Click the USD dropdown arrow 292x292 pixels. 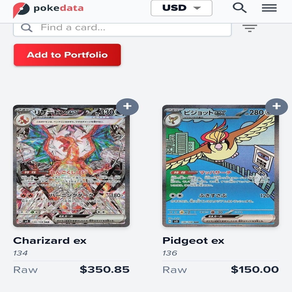pyautogui.click(x=197, y=8)
